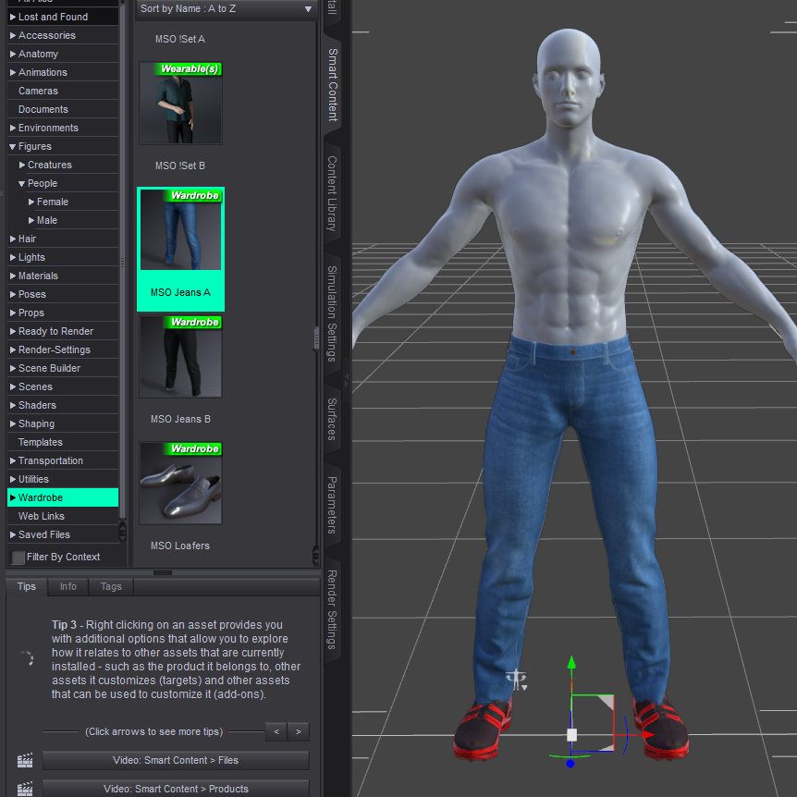Select the Web Links category
Image resolution: width=797 pixels, height=797 pixels.
(x=42, y=516)
